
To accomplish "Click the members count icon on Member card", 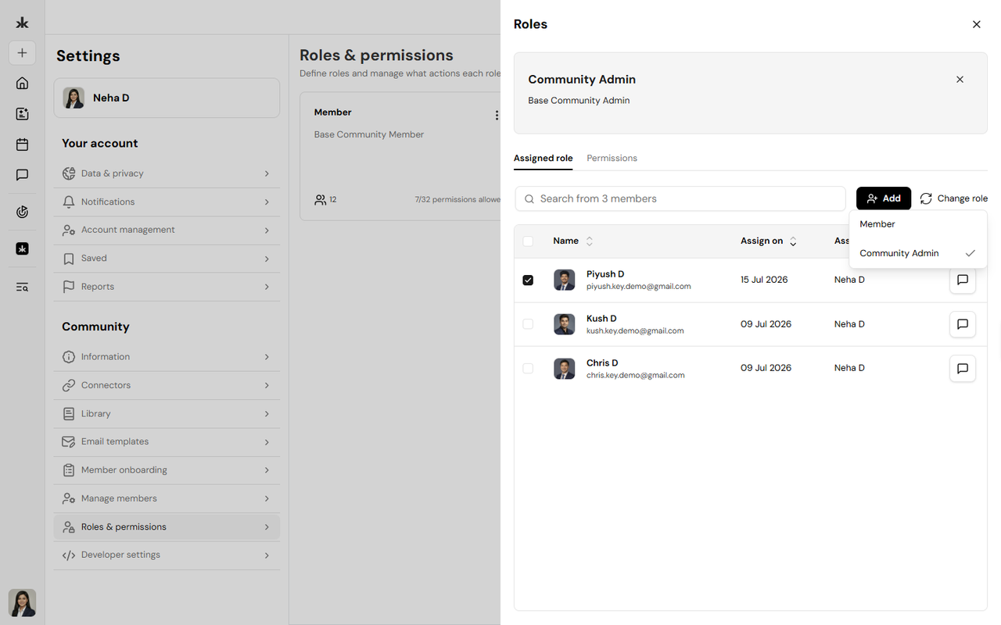I will (x=320, y=200).
